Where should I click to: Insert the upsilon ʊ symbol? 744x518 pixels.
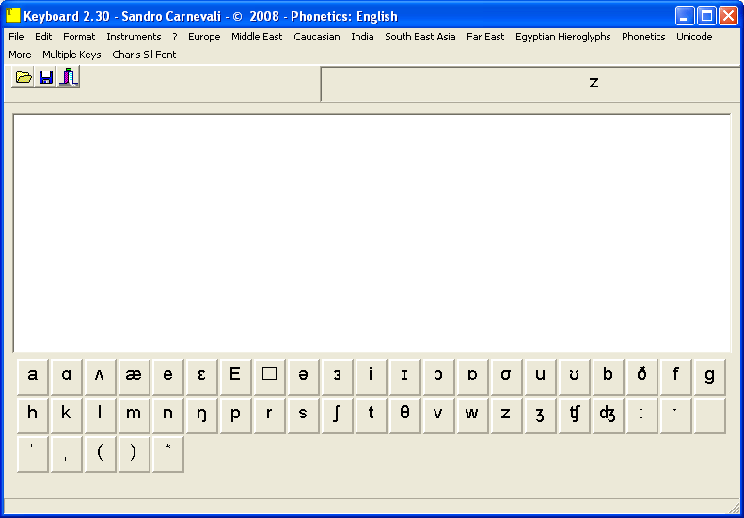click(574, 377)
